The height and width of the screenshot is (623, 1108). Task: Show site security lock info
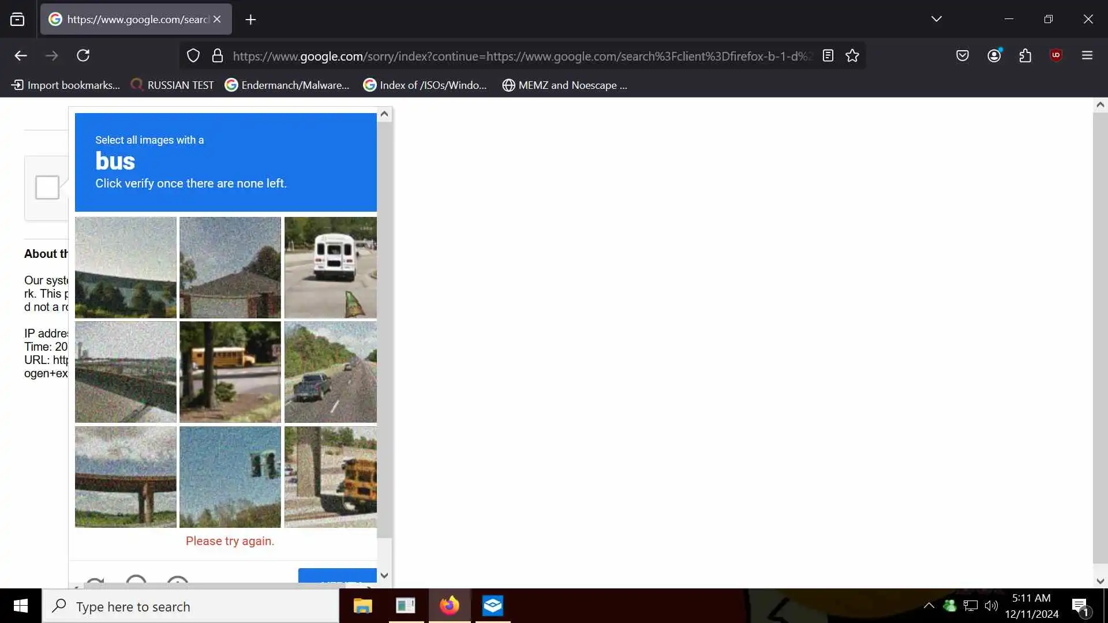click(x=218, y=55)
